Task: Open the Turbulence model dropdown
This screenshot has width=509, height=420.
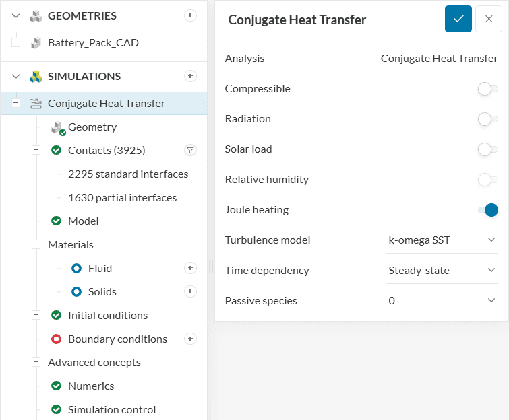Action: click(x=442, y=240)
